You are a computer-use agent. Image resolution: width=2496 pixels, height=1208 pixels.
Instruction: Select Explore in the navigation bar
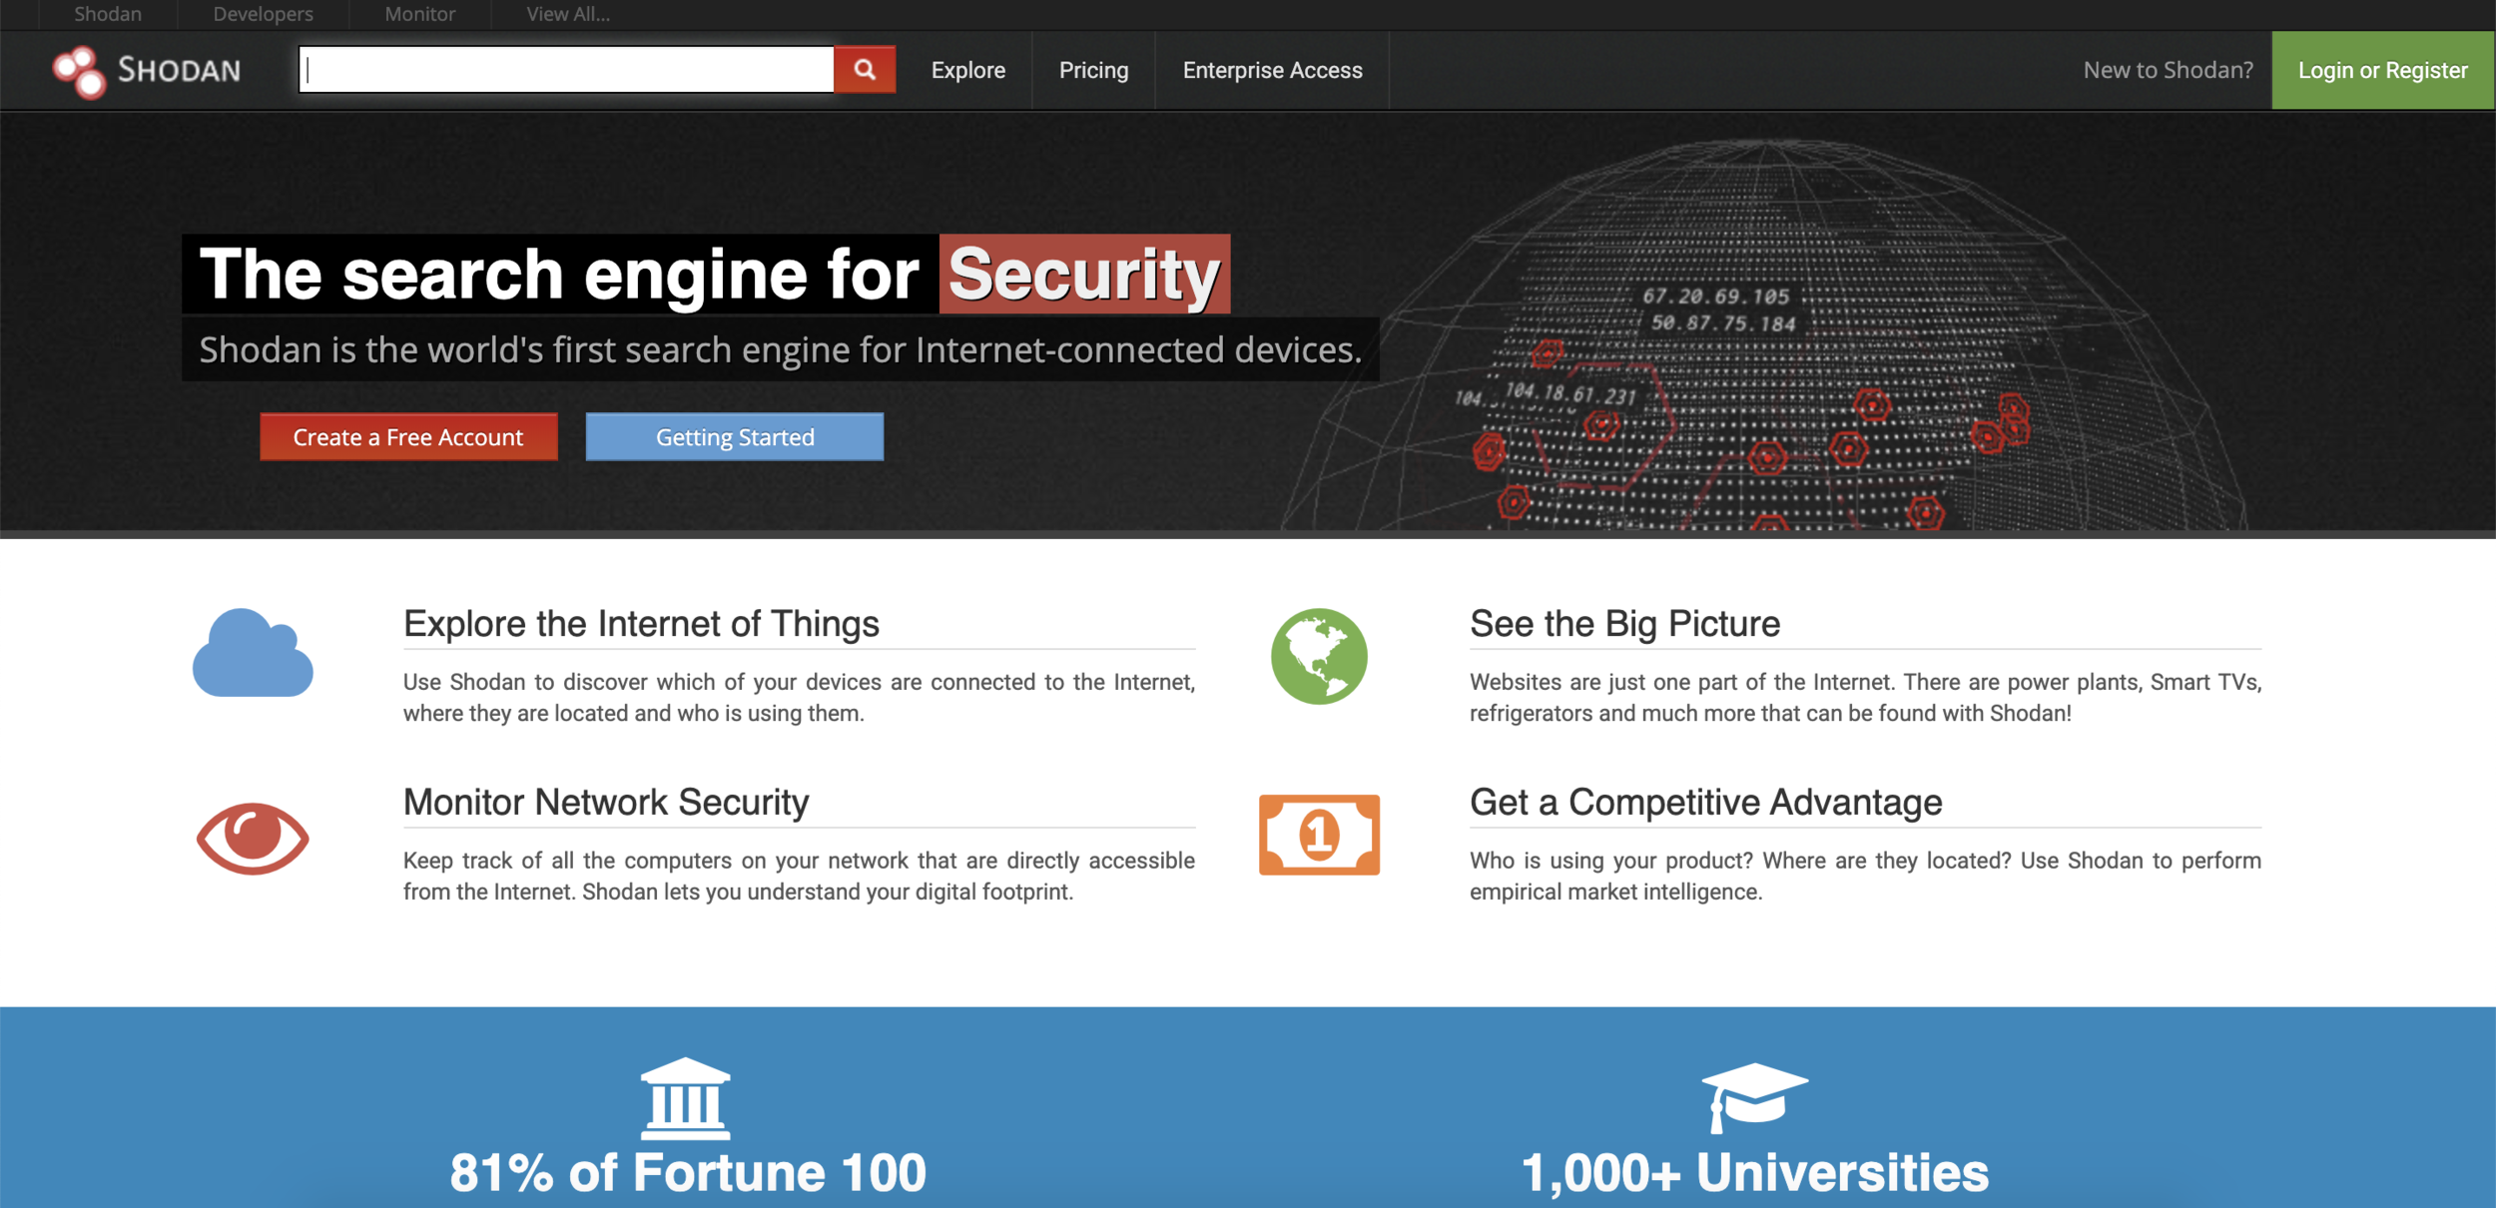point(967,70)
